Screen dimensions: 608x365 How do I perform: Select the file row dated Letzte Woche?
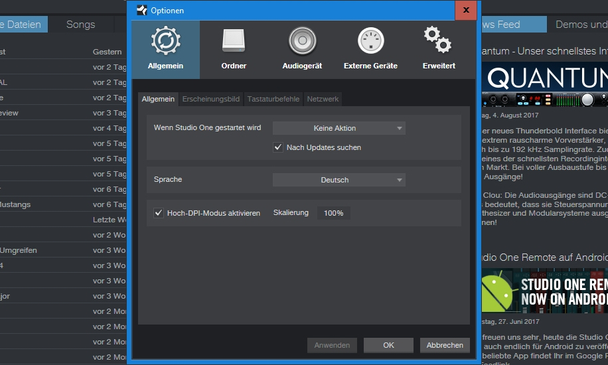63,220
